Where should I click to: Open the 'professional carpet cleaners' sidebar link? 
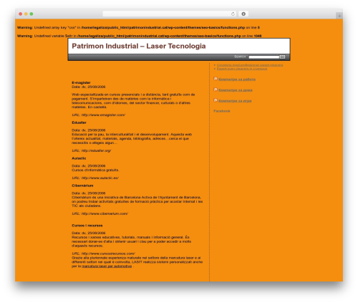[x=250, y=65]
